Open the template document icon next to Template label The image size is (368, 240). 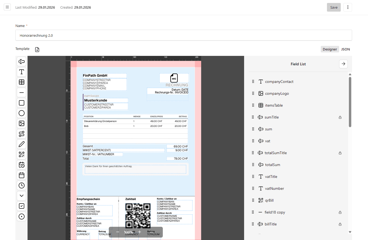click(x=37, y=49)
